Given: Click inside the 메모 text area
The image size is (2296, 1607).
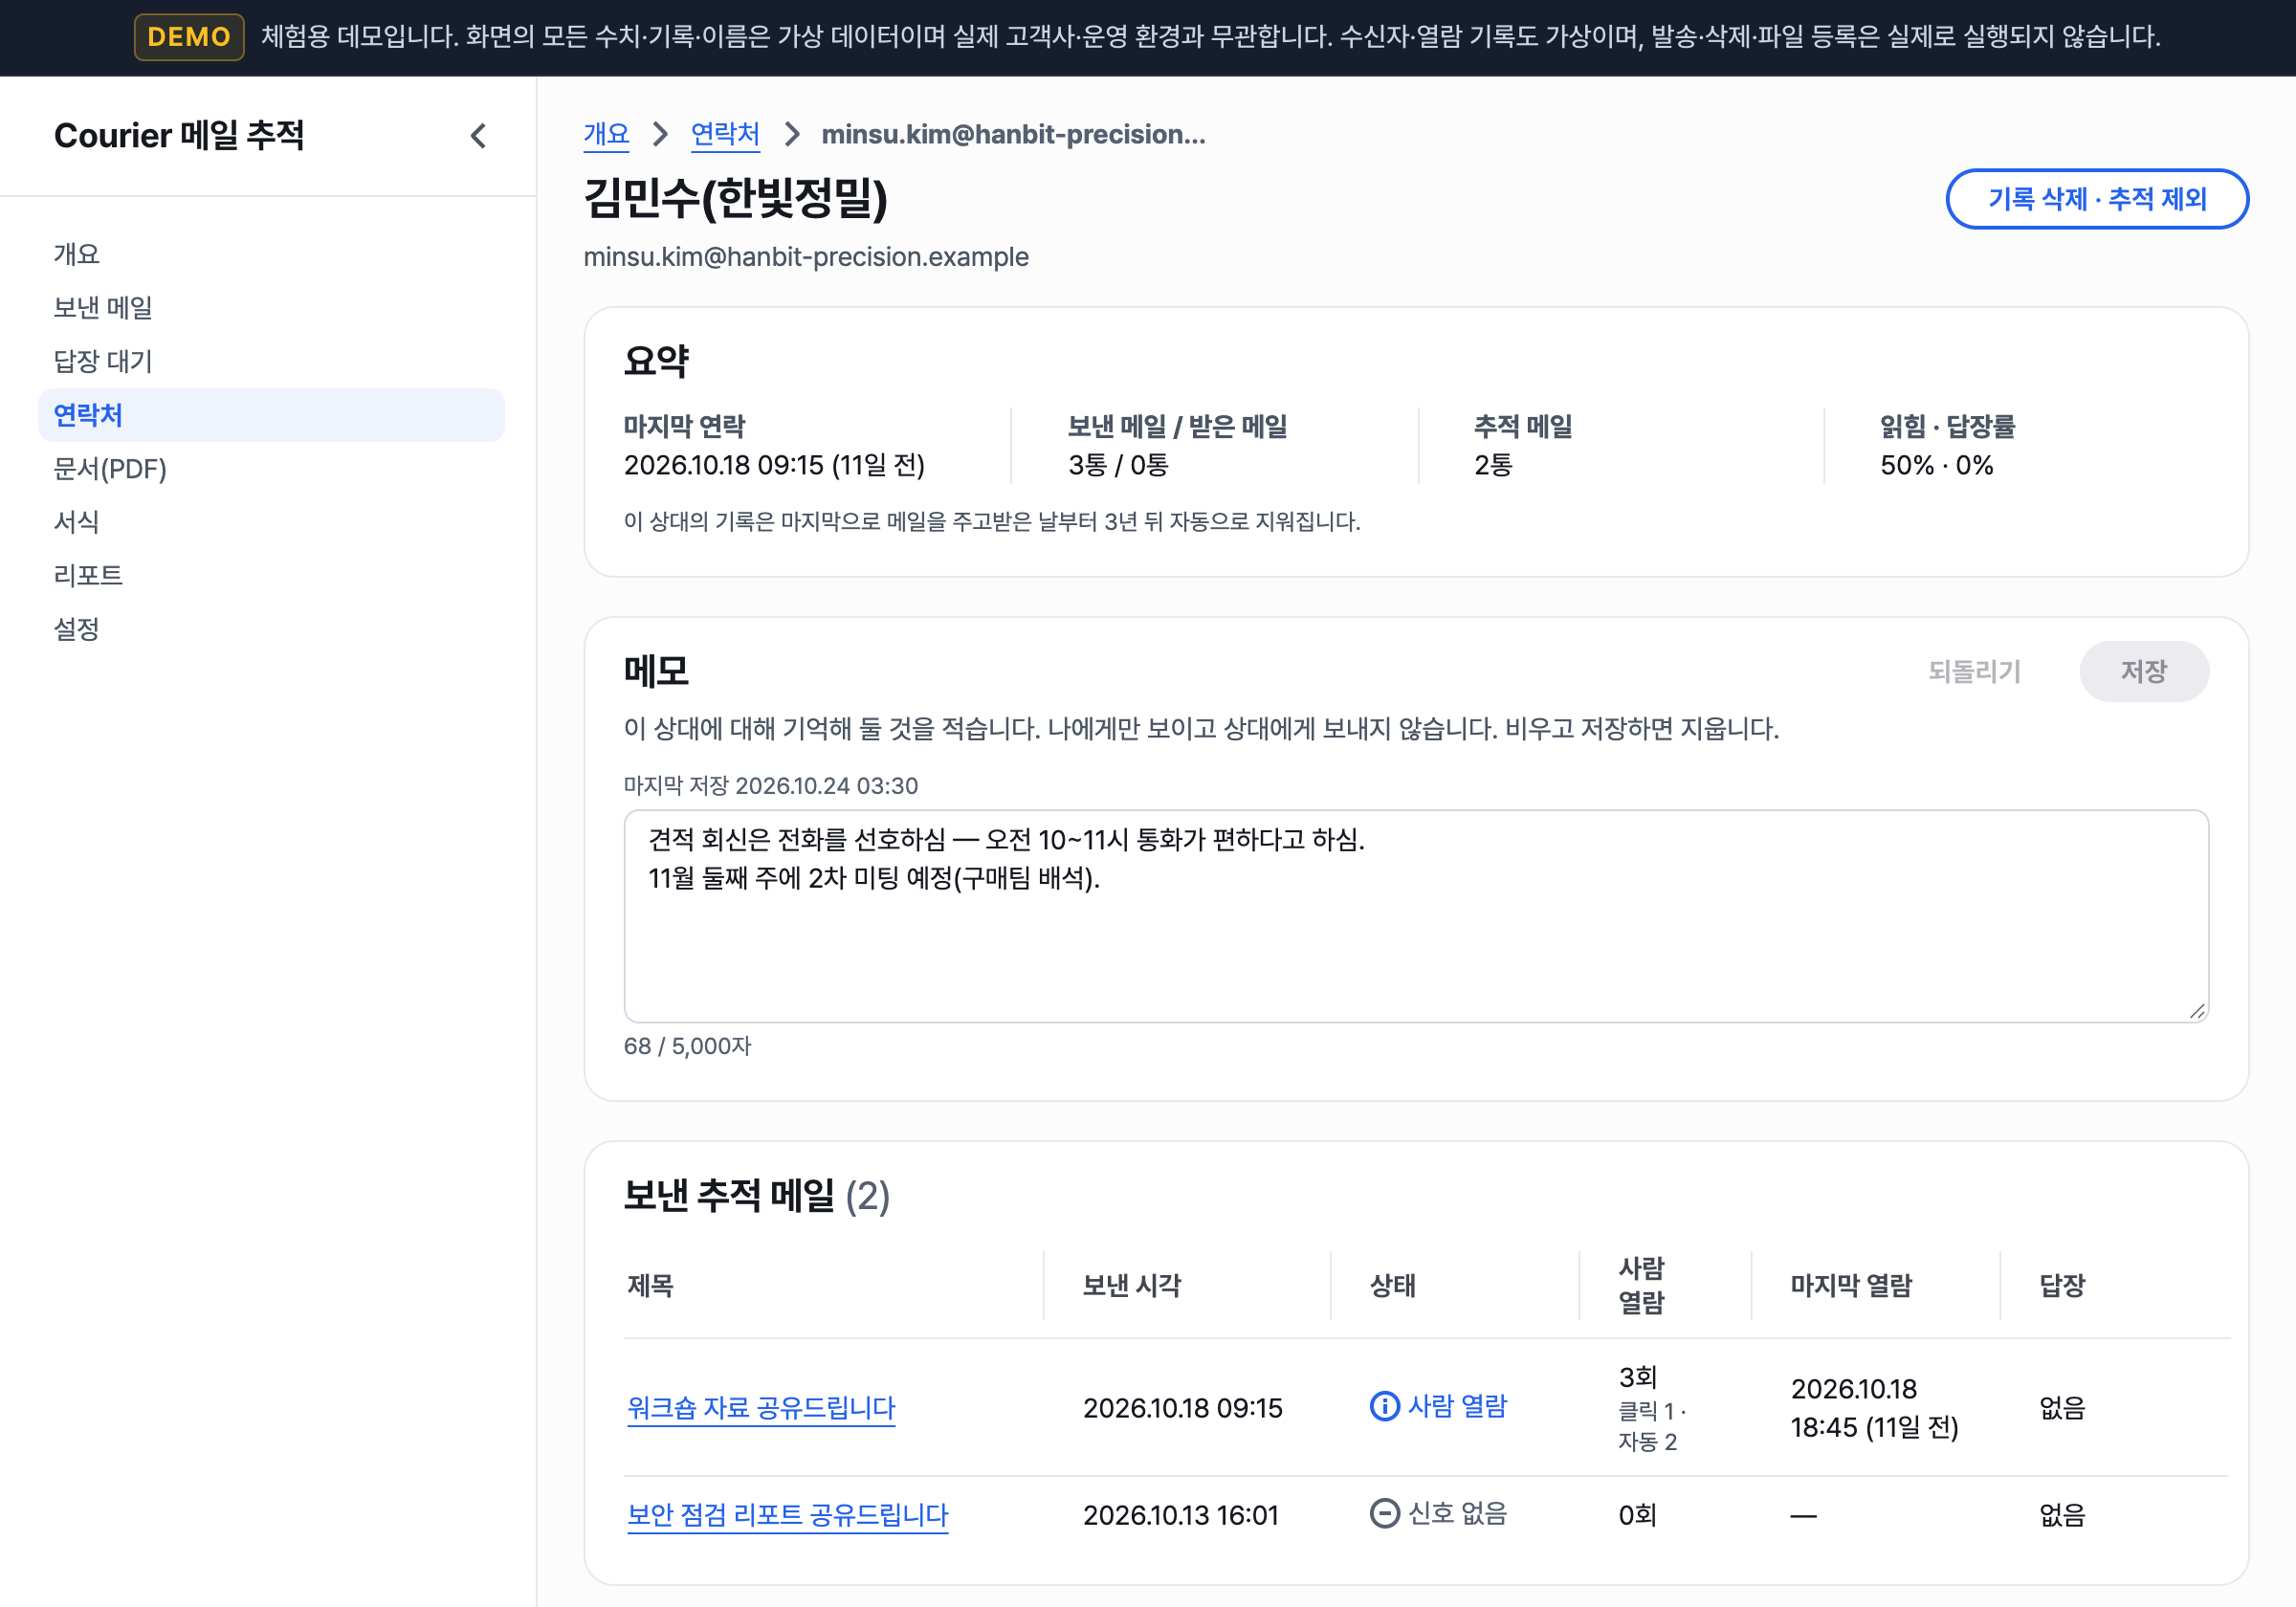Looking at the screenshot, I should [x=1416, y=916].
